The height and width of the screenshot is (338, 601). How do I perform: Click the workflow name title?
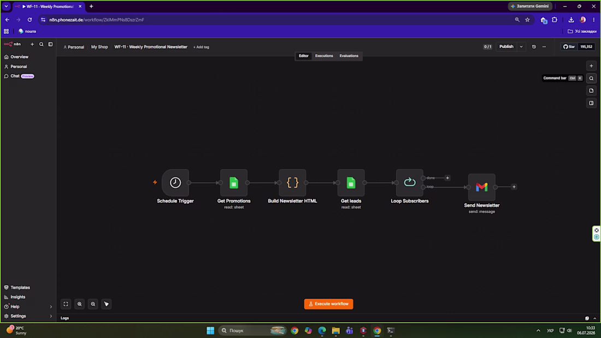151,47
